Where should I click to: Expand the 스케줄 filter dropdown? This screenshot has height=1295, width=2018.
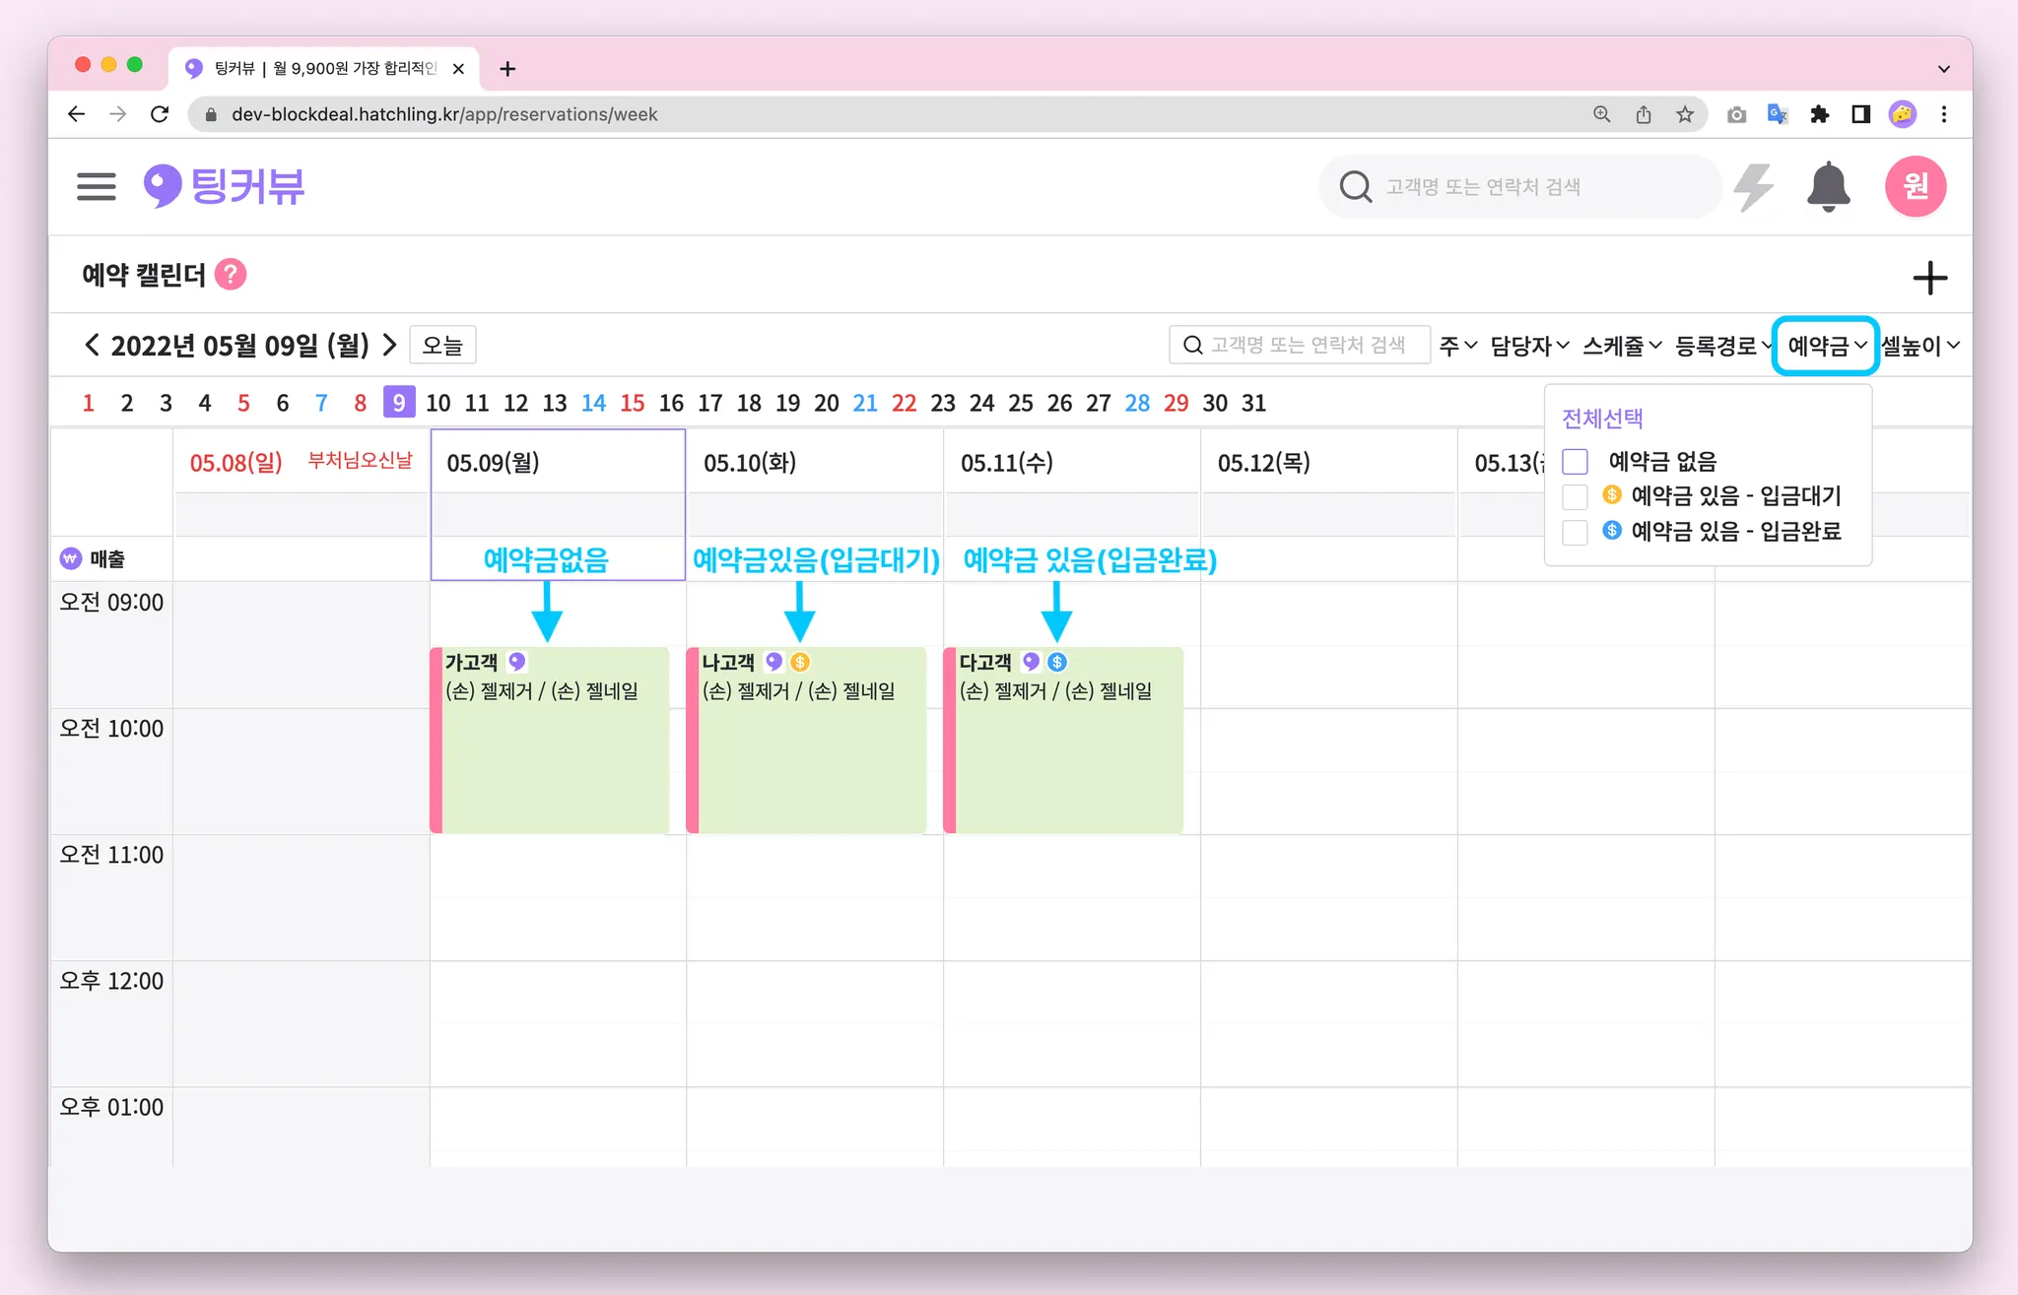[1622, 346]
